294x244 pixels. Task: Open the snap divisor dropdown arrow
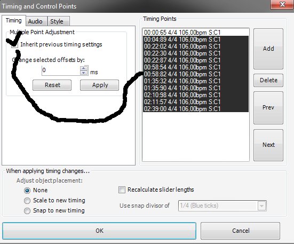click(261, 206)
